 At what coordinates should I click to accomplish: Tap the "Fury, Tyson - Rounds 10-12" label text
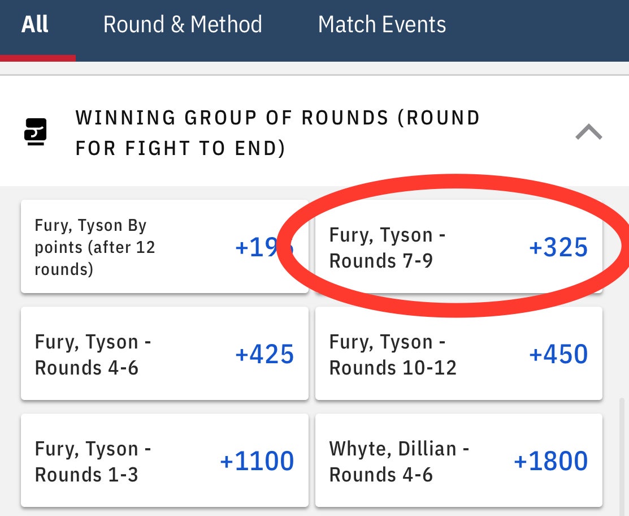pyautogui.click(x=393, y=355)
